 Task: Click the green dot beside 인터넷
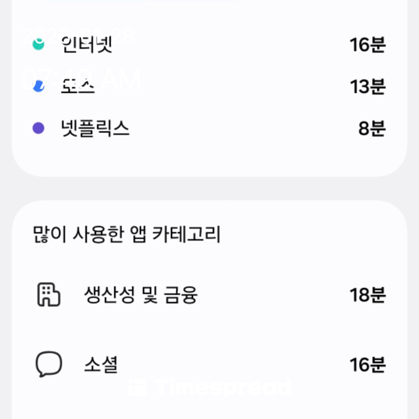[x=38, y=45]
